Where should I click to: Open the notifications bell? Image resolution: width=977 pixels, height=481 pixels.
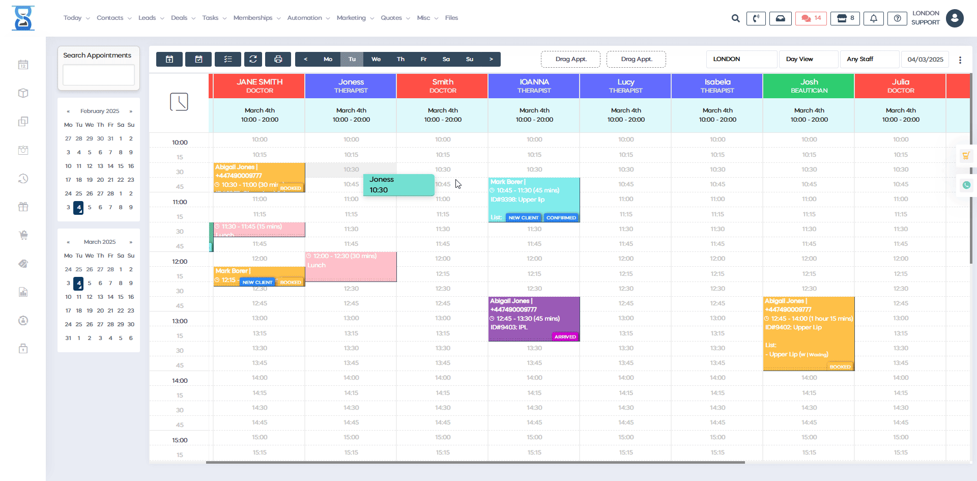click(874, 18)
